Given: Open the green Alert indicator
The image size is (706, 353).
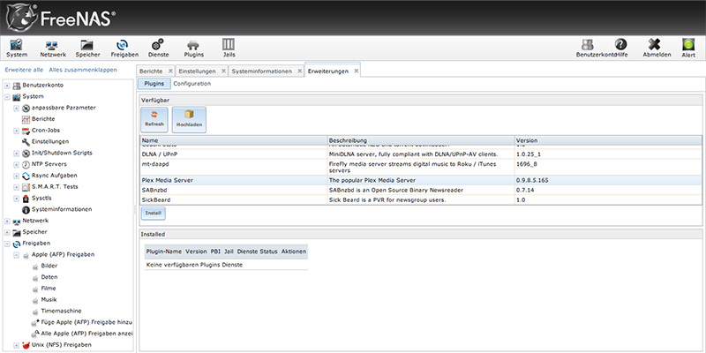Looking at the screenshot, I should pos(688,49).
